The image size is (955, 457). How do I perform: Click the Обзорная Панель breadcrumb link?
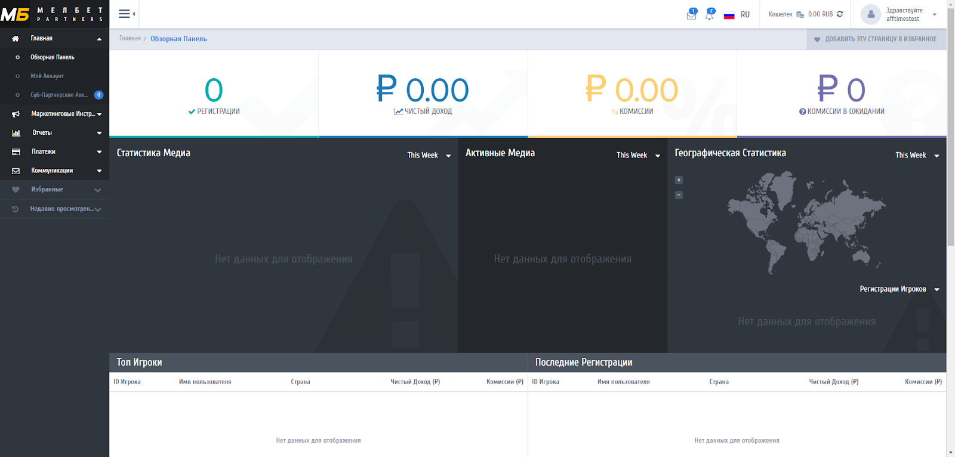pyautogui.click(x=178, y=39)
